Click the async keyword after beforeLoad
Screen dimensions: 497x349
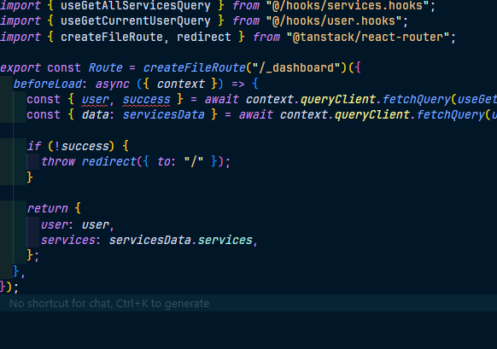tap(112, 84)
